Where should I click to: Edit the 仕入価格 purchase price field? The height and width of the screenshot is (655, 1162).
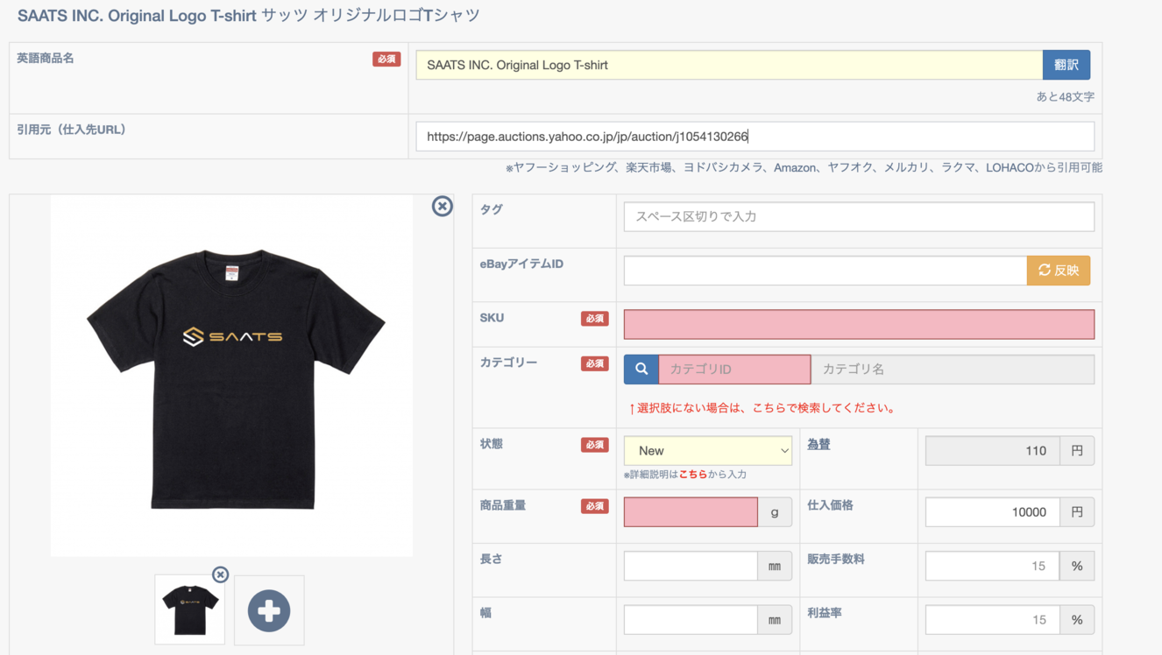click(991, 512)
